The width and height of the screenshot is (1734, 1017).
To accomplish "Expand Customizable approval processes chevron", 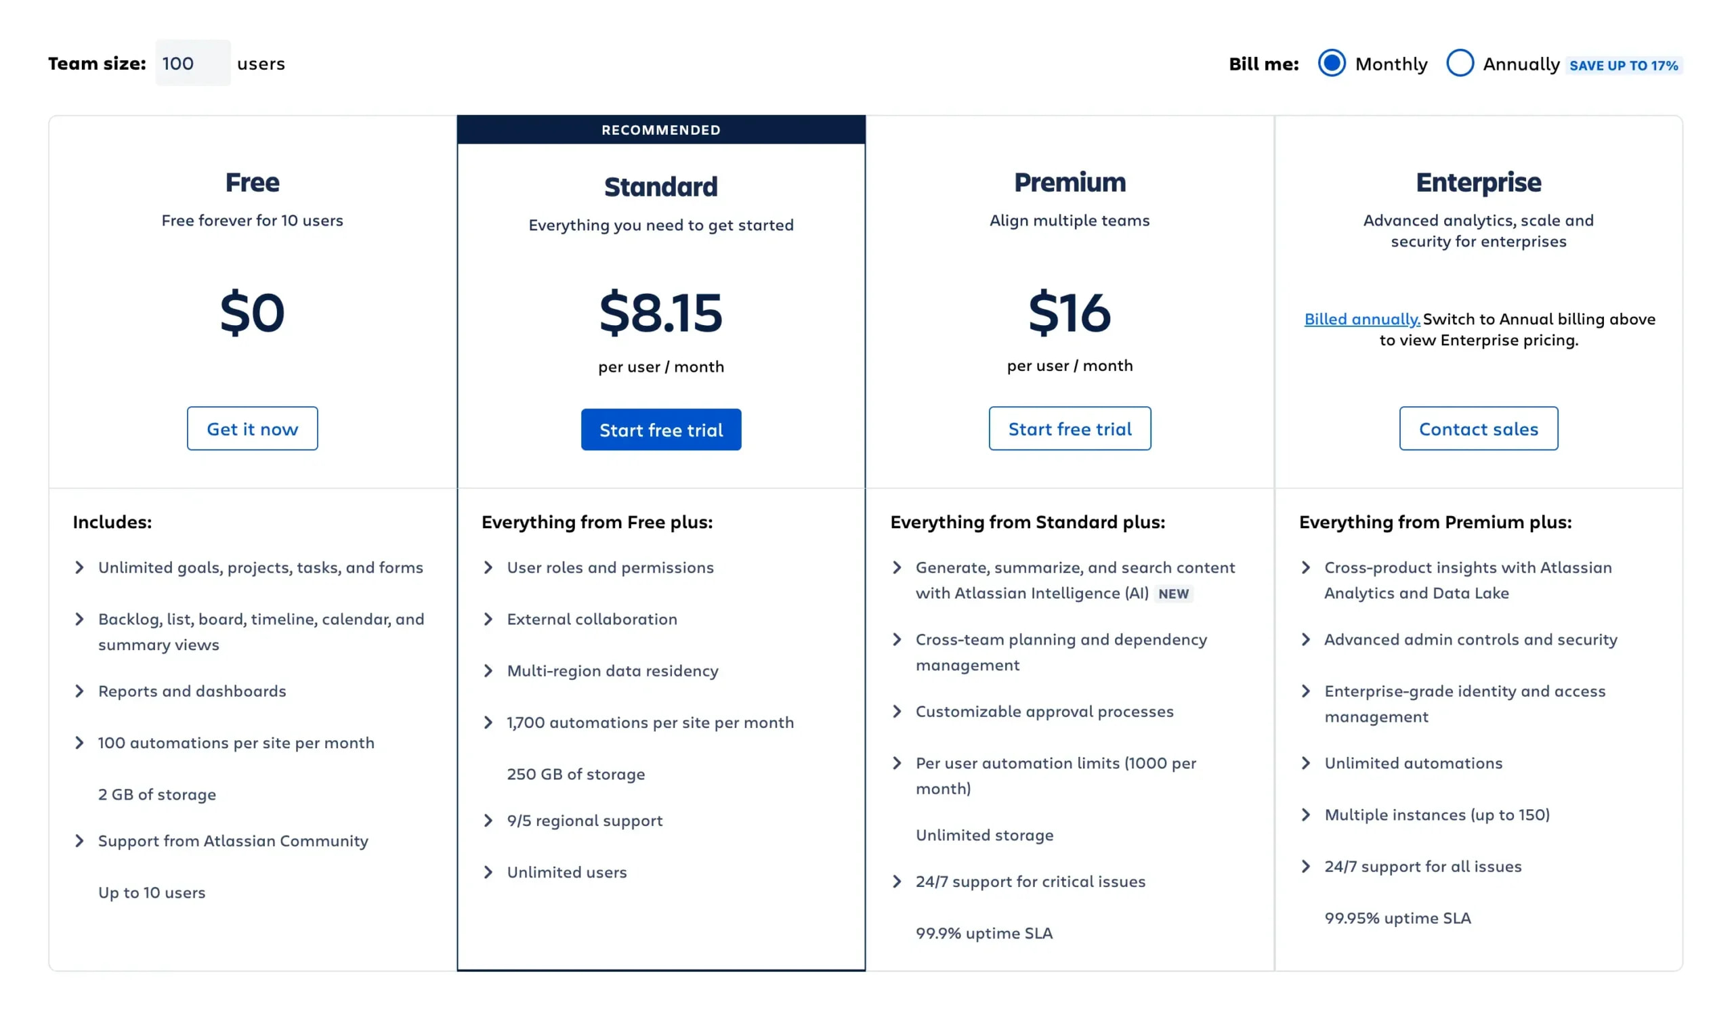I will pos(897,711).
